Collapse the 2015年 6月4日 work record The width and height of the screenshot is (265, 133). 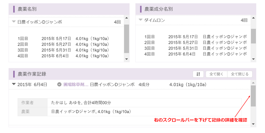tap(14, 85)
